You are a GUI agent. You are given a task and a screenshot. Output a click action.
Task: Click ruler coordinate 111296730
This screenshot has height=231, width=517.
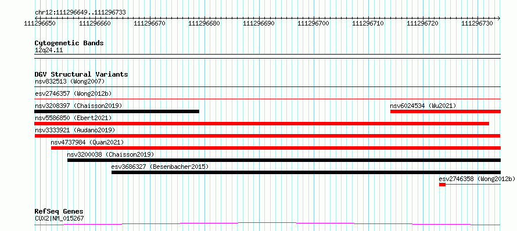tap(477, 23)
